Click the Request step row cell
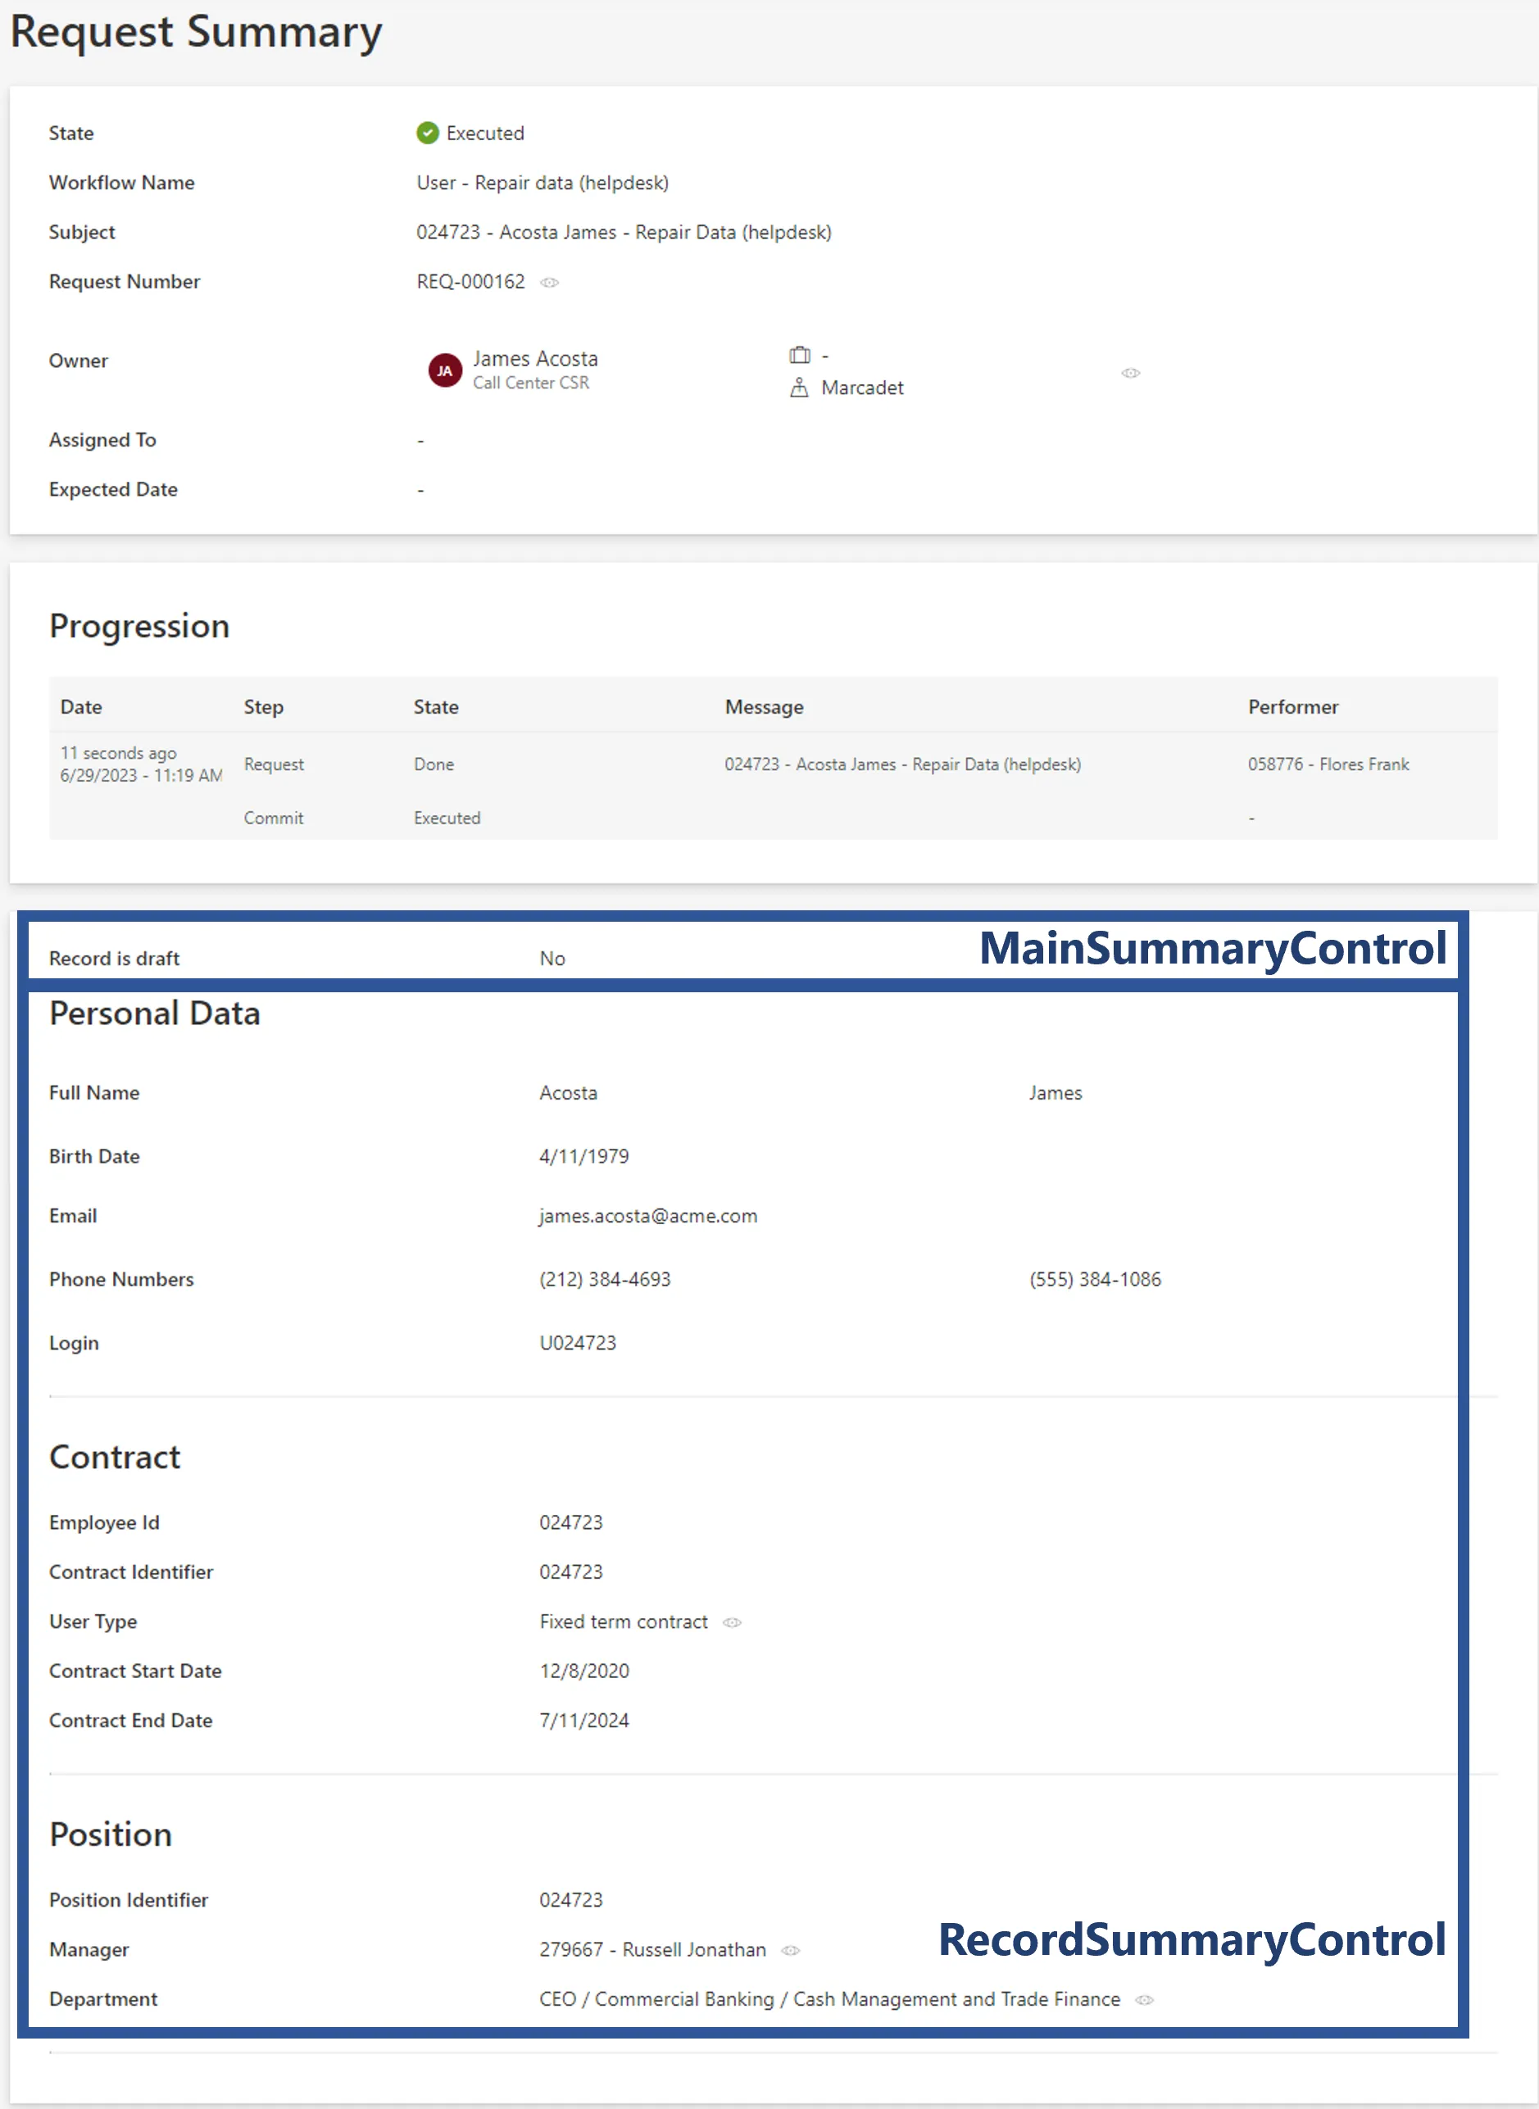1539x2109 pixels. pyautogui.click(x=274, y=764)
